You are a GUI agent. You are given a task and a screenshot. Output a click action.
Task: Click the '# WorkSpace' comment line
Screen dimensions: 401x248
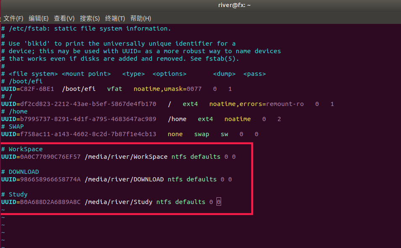click(22, 149)
